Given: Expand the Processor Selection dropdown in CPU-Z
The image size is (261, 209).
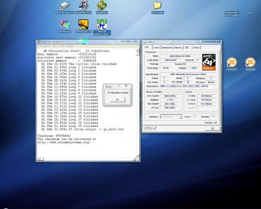Looking at the screenshot, I should (180, 117).
